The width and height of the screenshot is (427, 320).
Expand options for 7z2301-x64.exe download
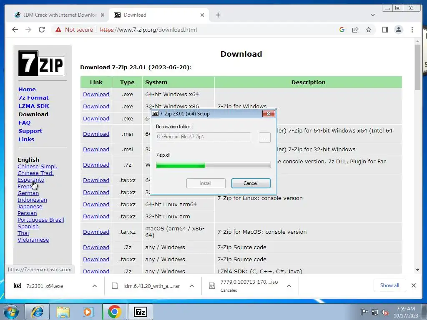click(x=95, y=286)
